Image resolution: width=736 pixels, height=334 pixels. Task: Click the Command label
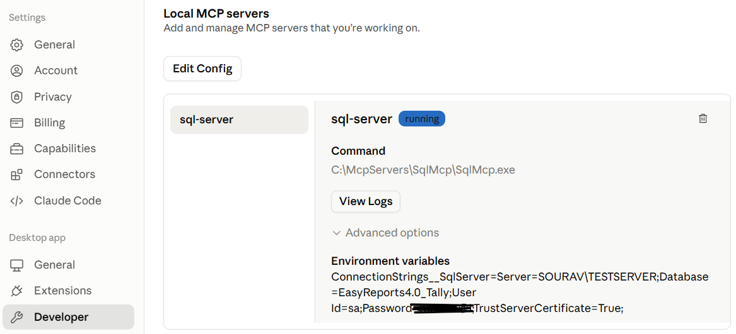pyautogui.click(x=358, y=151)
